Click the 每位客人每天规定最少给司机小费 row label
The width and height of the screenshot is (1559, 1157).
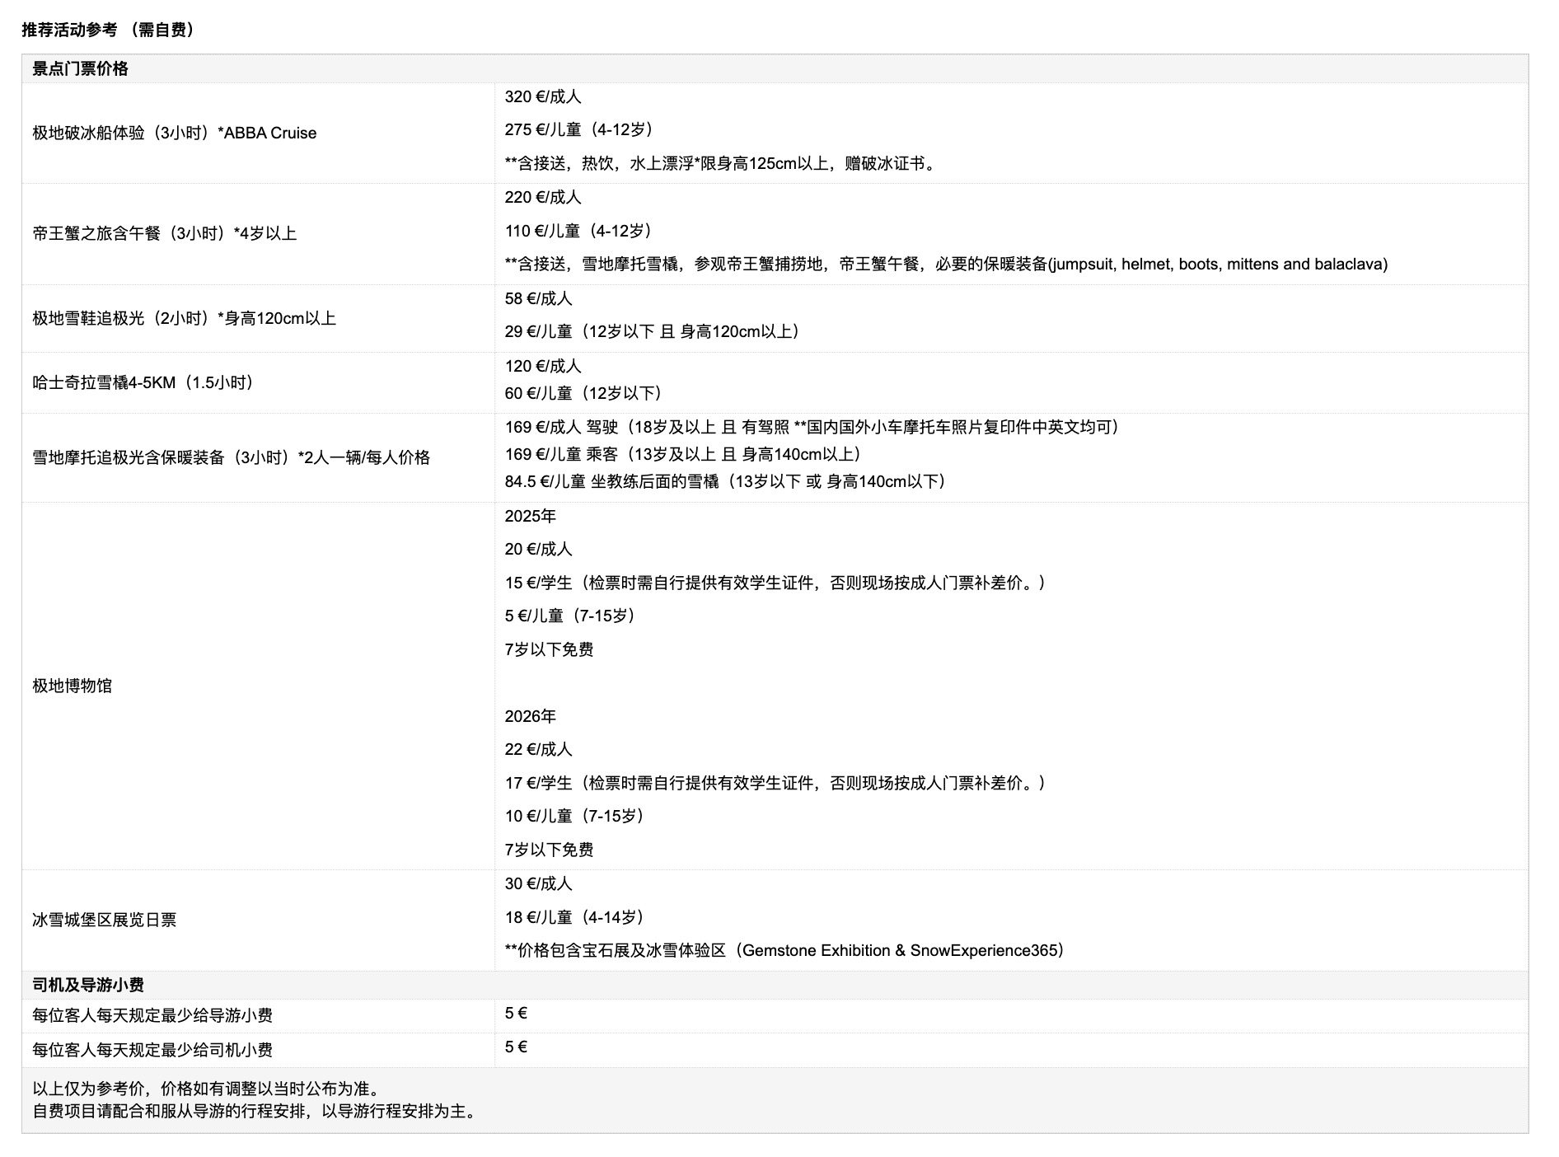click(x=152, y=1051)
